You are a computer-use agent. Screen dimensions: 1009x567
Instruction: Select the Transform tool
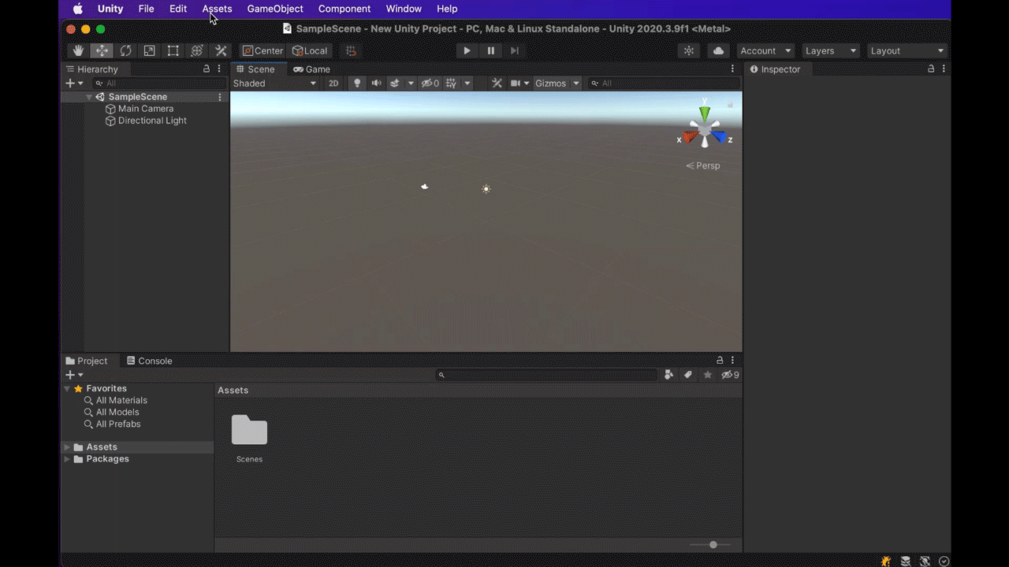tap(197, 50)
